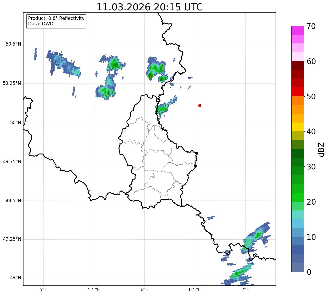
Task: Click the Product: 0.8° Reflectivity label
Action: (56, 18)
